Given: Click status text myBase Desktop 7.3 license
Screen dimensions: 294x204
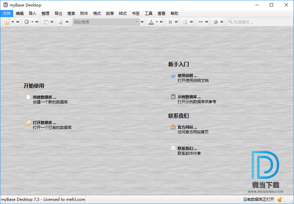Looking at the screenshot, I should [43, 199].
